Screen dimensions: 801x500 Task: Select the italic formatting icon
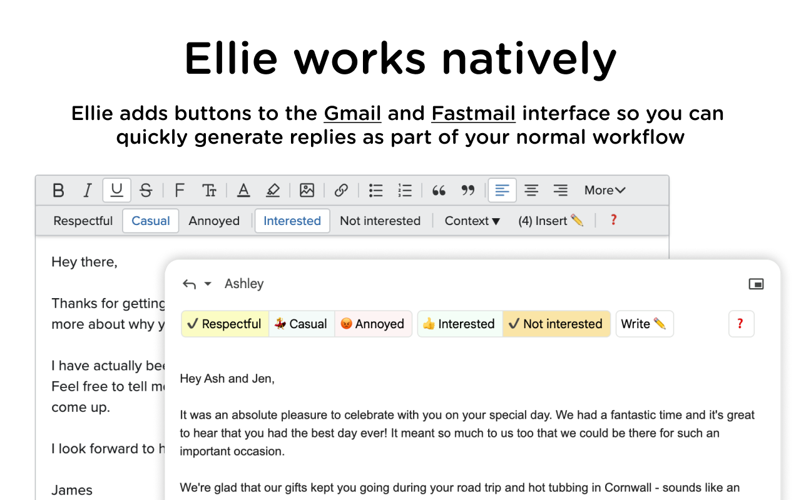87,190
